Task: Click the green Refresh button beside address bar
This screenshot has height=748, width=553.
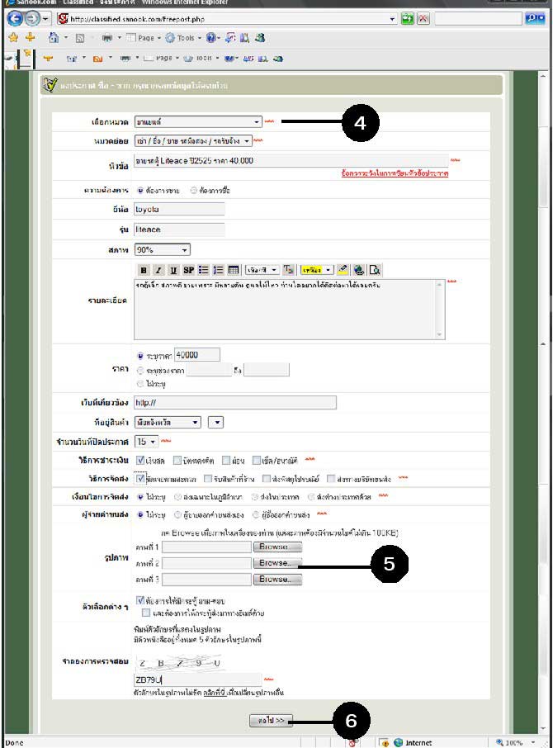Action: point(407,19)
